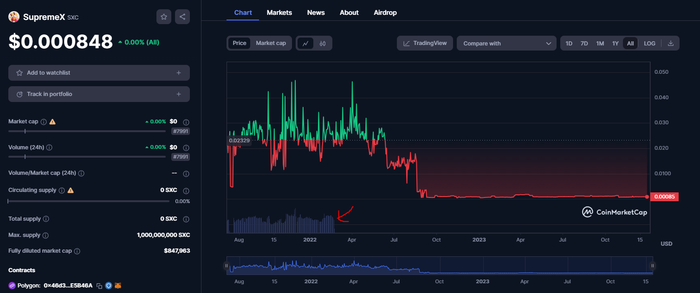700x293 pixels.
Task: Click Volume rank #7991 badge
Action: tap(180, 157)
